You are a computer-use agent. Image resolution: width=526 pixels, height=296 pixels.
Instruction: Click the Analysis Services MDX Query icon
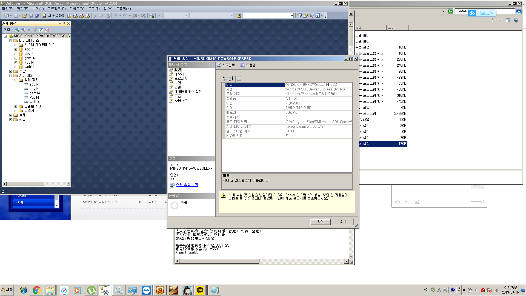pyautogui.click(x=75, y=16)
